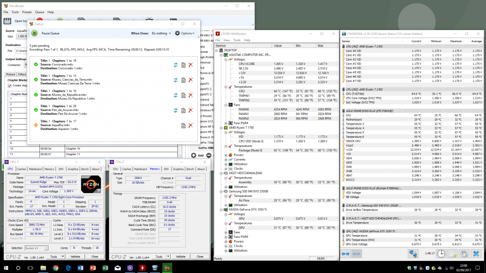486x273 pixels.
Task: Retry the Corcovado.mkv queue job
Action: click(175, 65)
